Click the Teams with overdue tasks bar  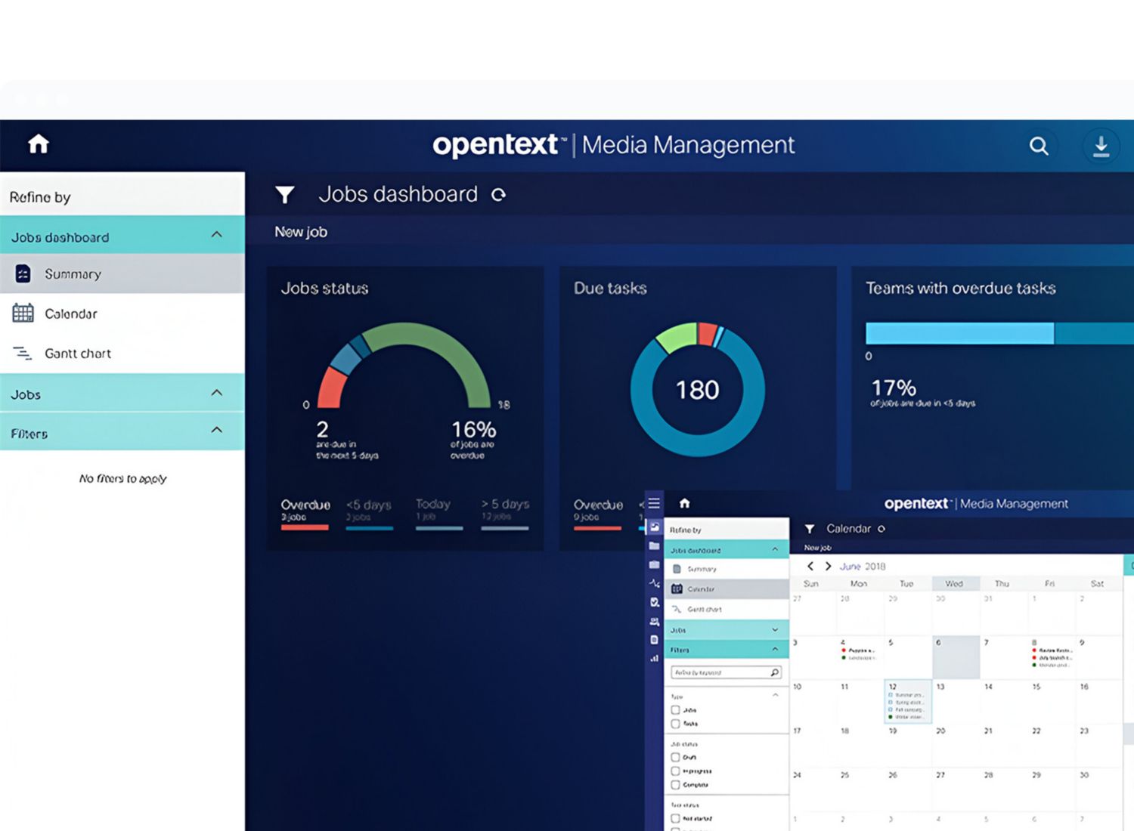coord(959,333)
